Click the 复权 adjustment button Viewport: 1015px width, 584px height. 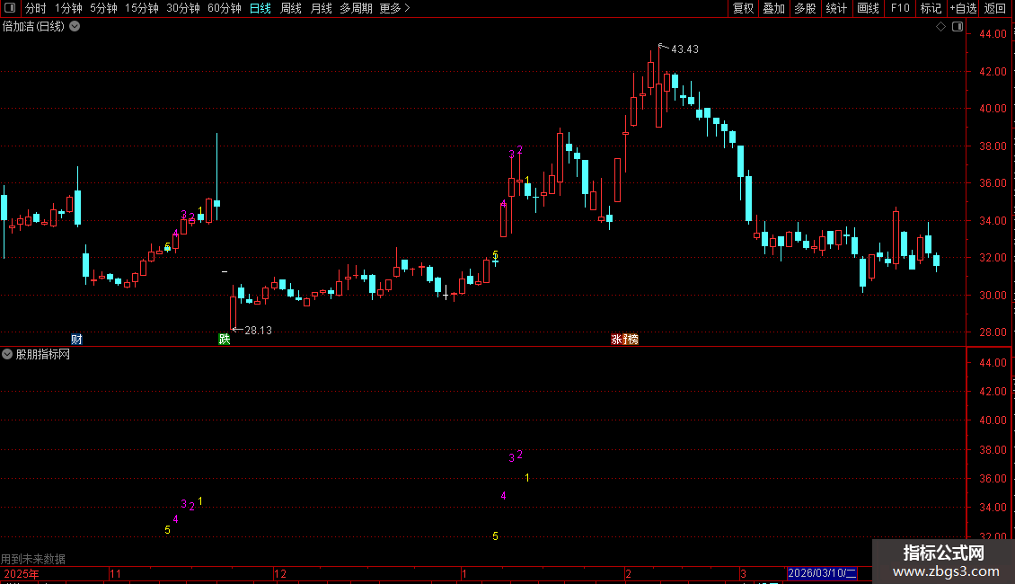[743, 8]
